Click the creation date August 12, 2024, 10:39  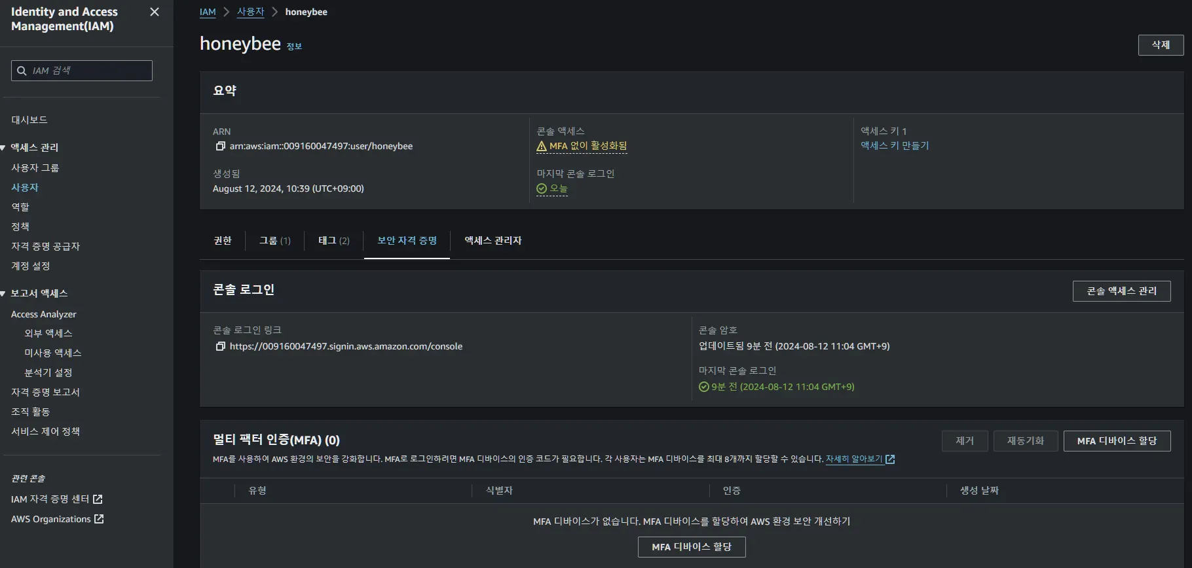point(288,188)
